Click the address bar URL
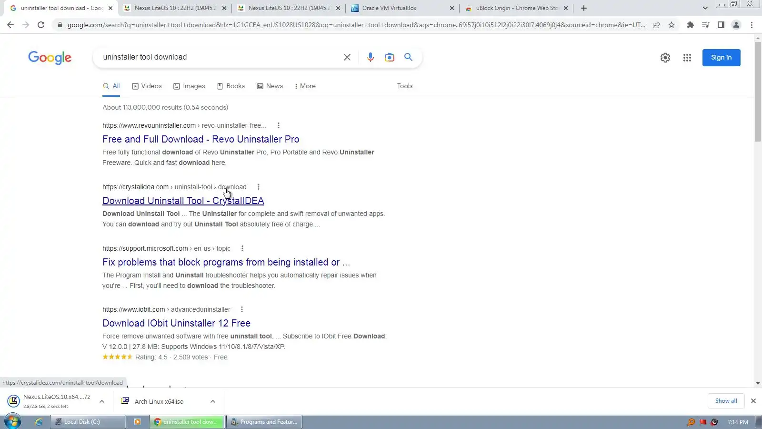762x429 pixels. point(356,25)
